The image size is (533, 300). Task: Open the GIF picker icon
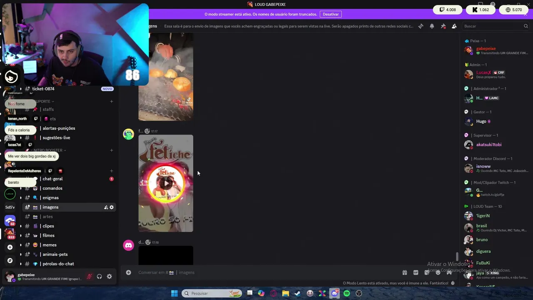pos(416,272)
